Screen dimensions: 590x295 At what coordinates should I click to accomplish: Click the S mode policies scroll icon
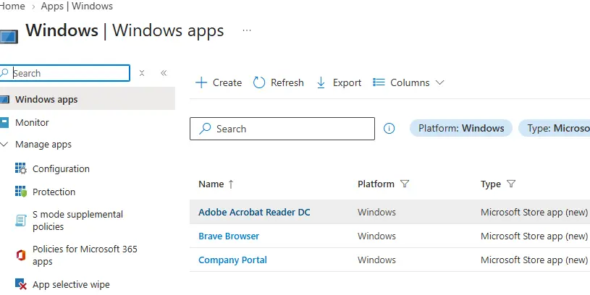coord(21,221)
